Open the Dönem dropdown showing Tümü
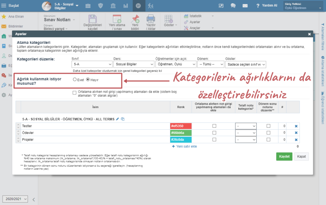The width and height of the screenshot is (326, 205). click(211, 64)
